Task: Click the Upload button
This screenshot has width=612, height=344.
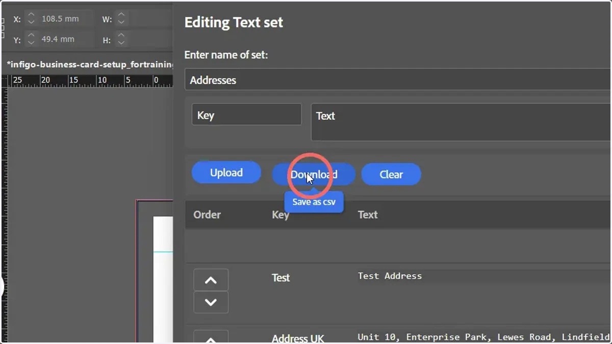Action: pyautogui.click(x=226, y=173)
